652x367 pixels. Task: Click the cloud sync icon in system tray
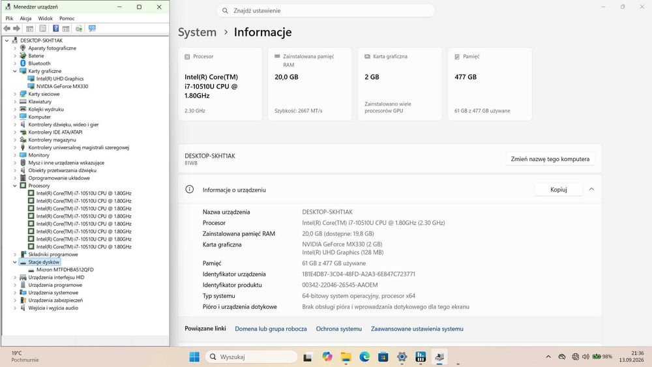click(562, 357)
